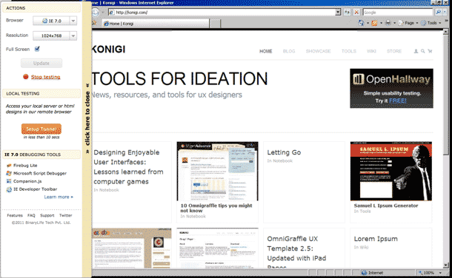Click the OpenHallway advertisement banner
Image resolution: width=452 pixels, height=278 pixels.
[x=391, y=88]
